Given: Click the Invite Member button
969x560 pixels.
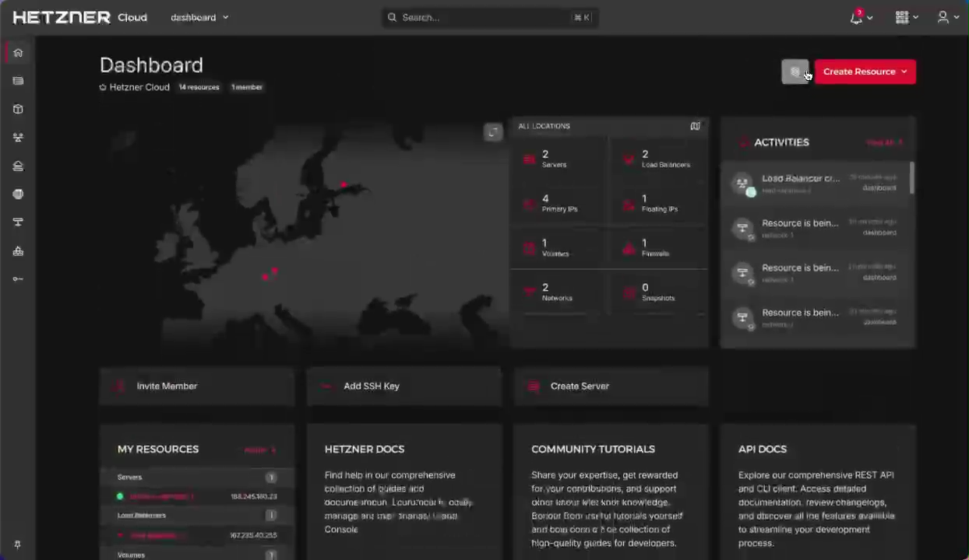Looking at the screenshot, I should pos(197,387).
